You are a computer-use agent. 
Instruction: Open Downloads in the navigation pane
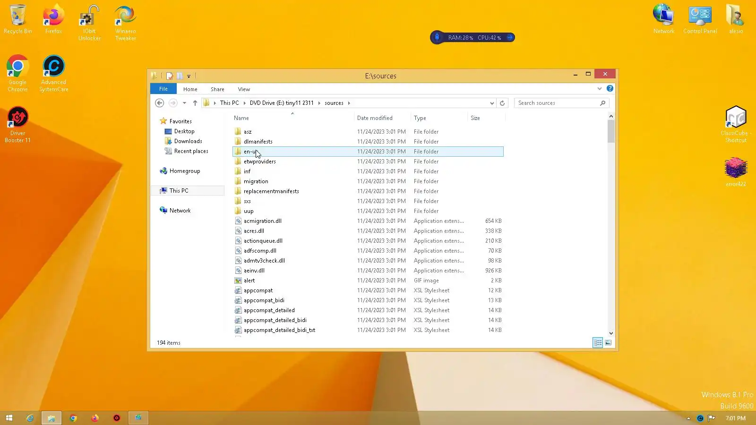188,141
